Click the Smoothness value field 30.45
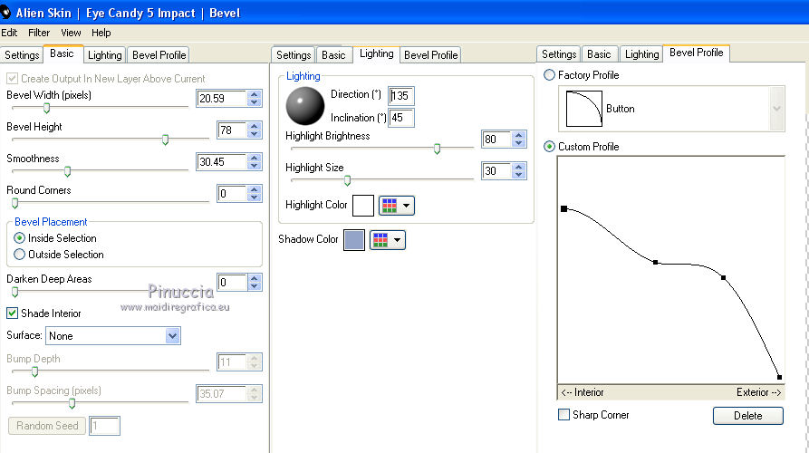 pyautogui.click(x=221, y=162)
